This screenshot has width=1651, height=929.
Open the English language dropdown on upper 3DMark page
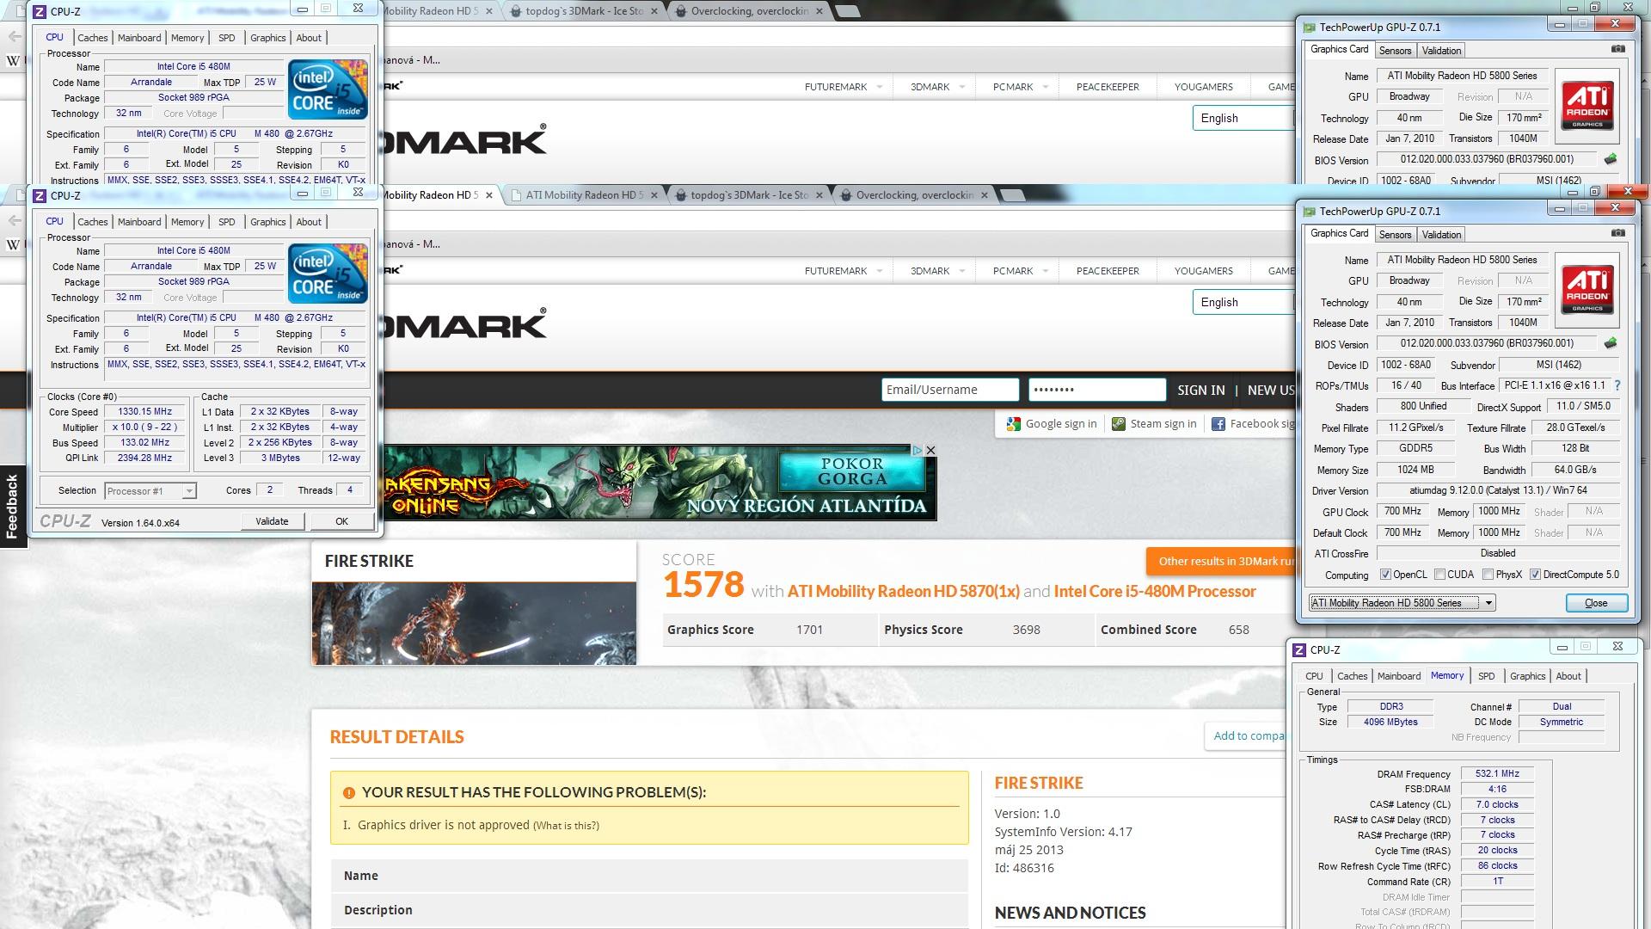click(1243, 119)
